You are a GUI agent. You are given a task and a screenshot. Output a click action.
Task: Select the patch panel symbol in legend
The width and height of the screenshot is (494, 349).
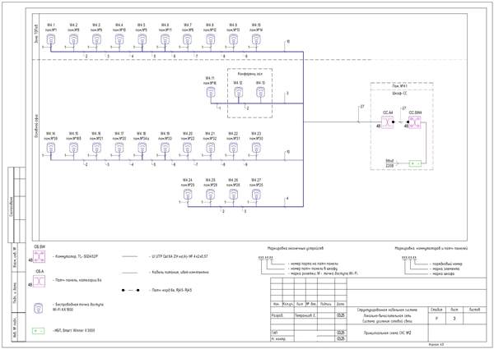(39, 281)
